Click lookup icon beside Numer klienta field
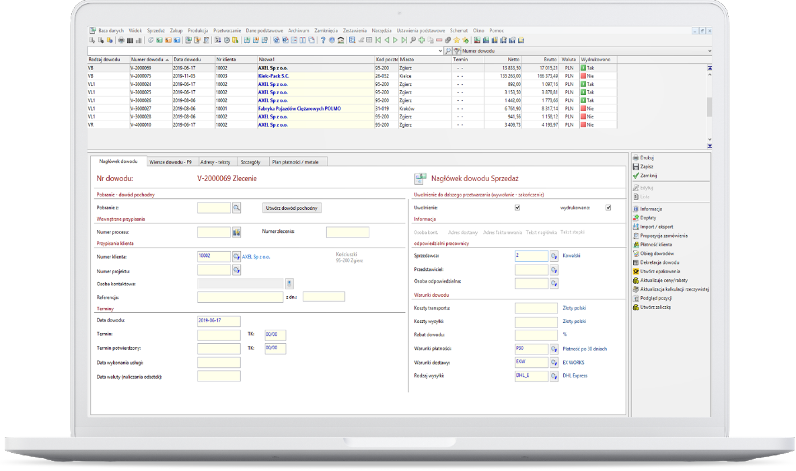The width and height of the screenshot is (796, 471). [236, 256]
